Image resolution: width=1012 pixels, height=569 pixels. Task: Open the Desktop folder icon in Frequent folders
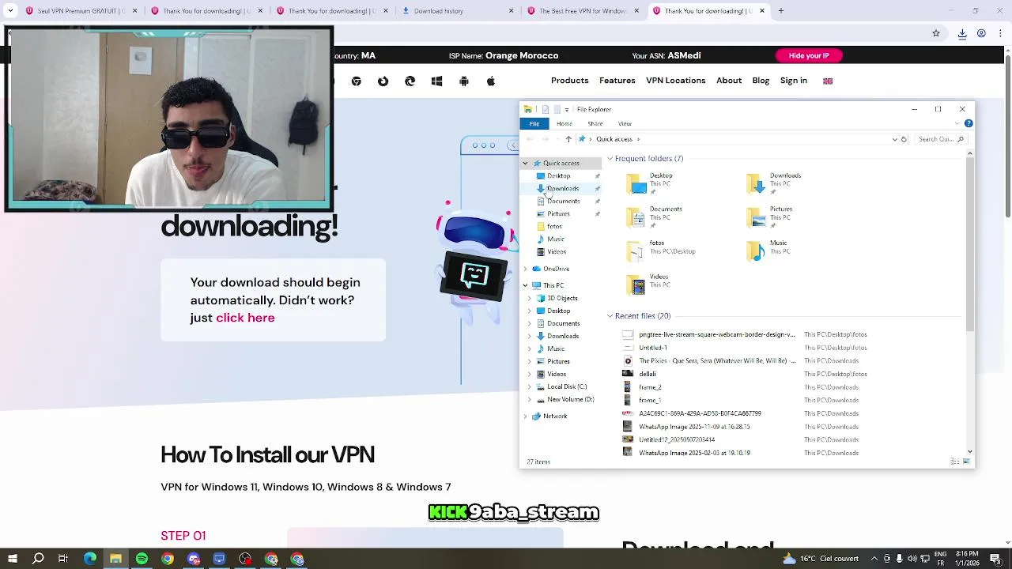pyautogui.click(x=636, y=183)
